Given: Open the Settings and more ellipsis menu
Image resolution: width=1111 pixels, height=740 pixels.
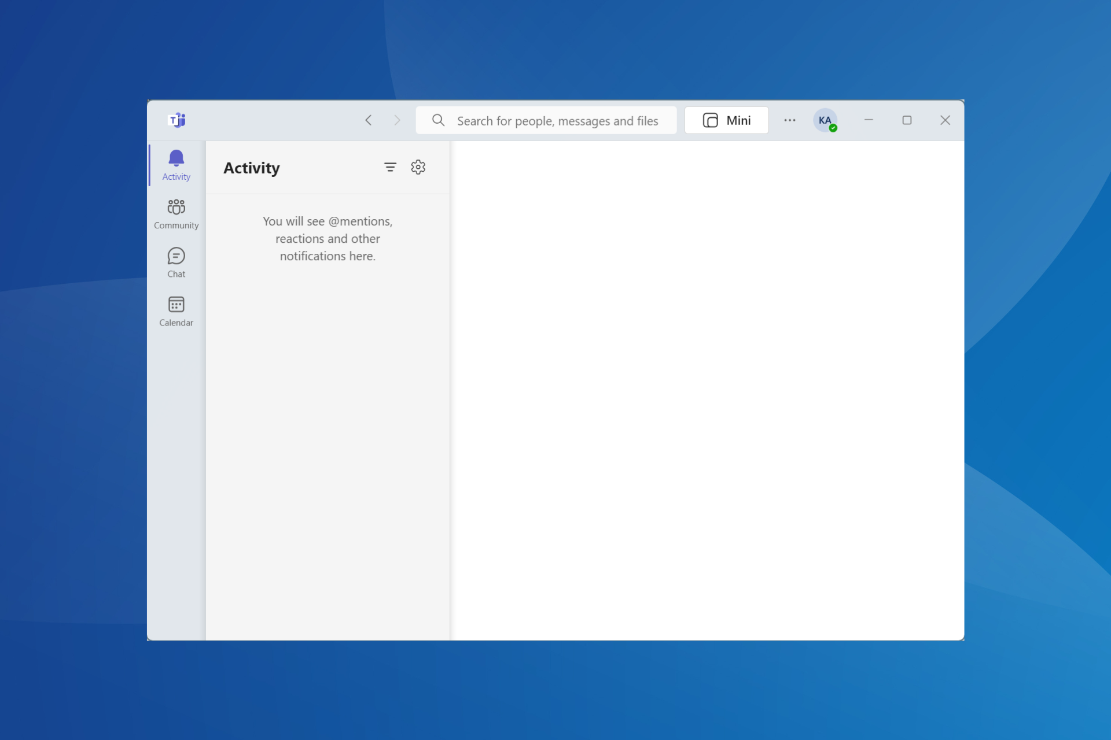Looking at the screenshot, I should tap(790, 120).
